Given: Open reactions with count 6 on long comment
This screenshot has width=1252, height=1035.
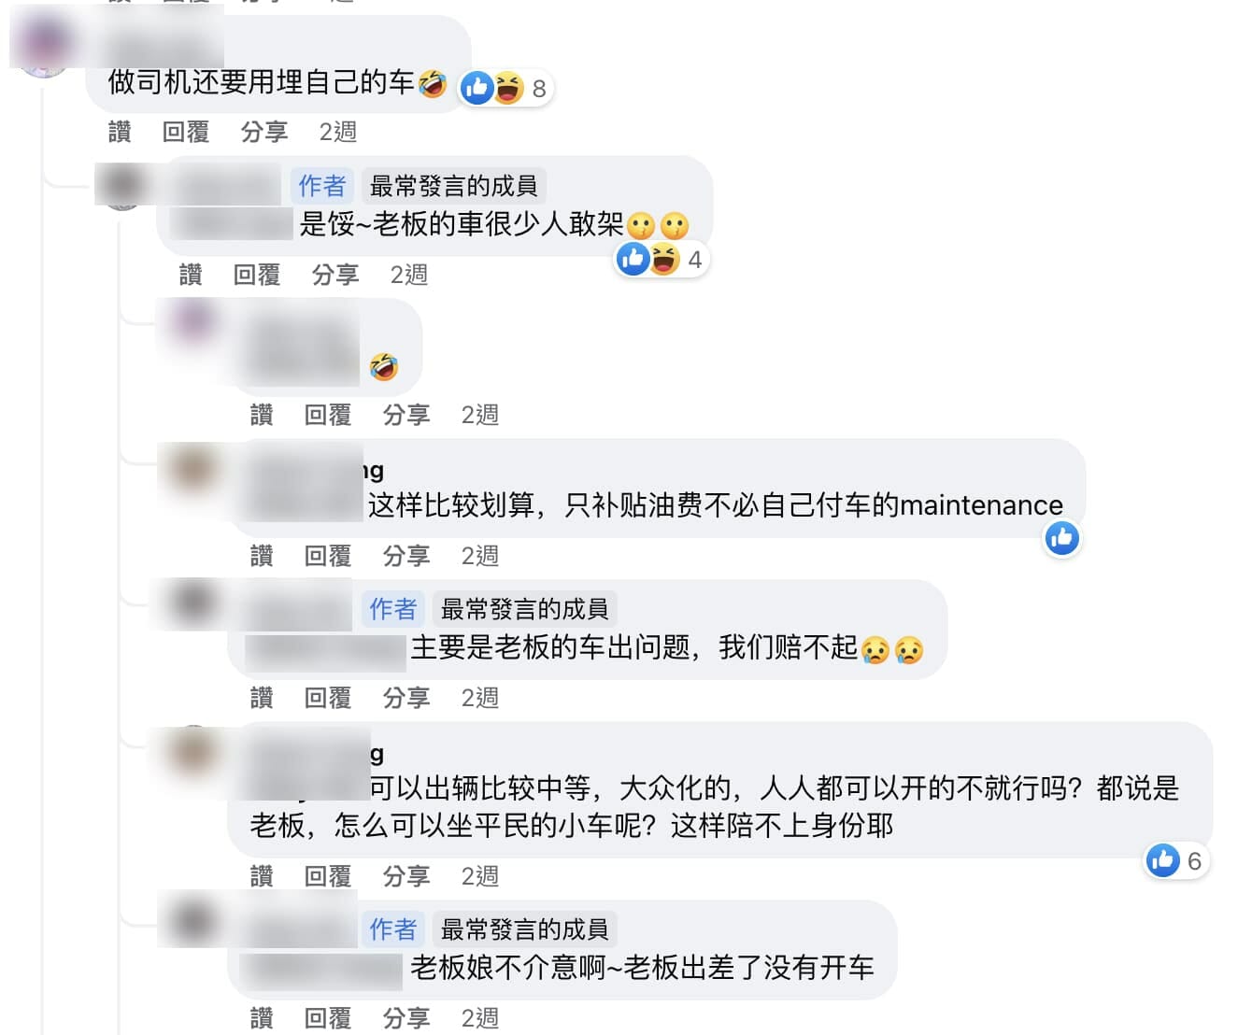Looking at the screenshot, I should click(1176, 860).
